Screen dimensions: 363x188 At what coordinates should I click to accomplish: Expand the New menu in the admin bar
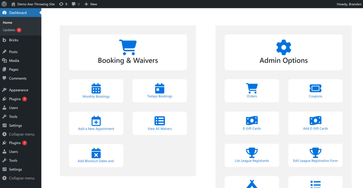(x=90, y=4)
